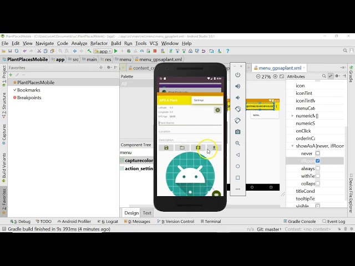Search attributes with the magnifier icon
This screenshot has width=355, height=266.
(x=324, y=76)
